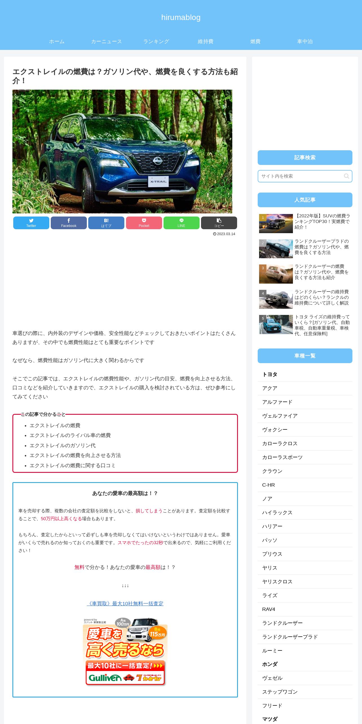Open アルファード in car list

305,402
